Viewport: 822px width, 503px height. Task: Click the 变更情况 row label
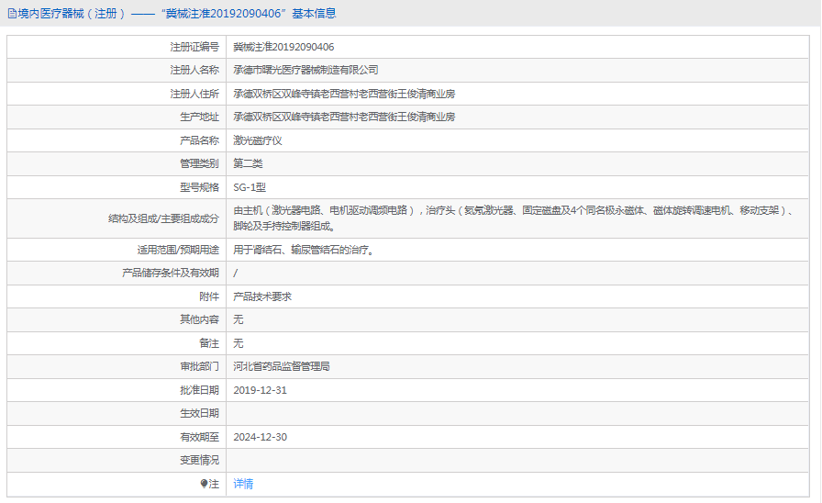pyautogui.click(x=199, y=460)
